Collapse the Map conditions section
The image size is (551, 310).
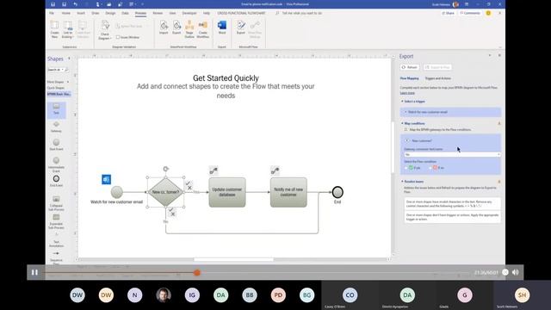402,123
